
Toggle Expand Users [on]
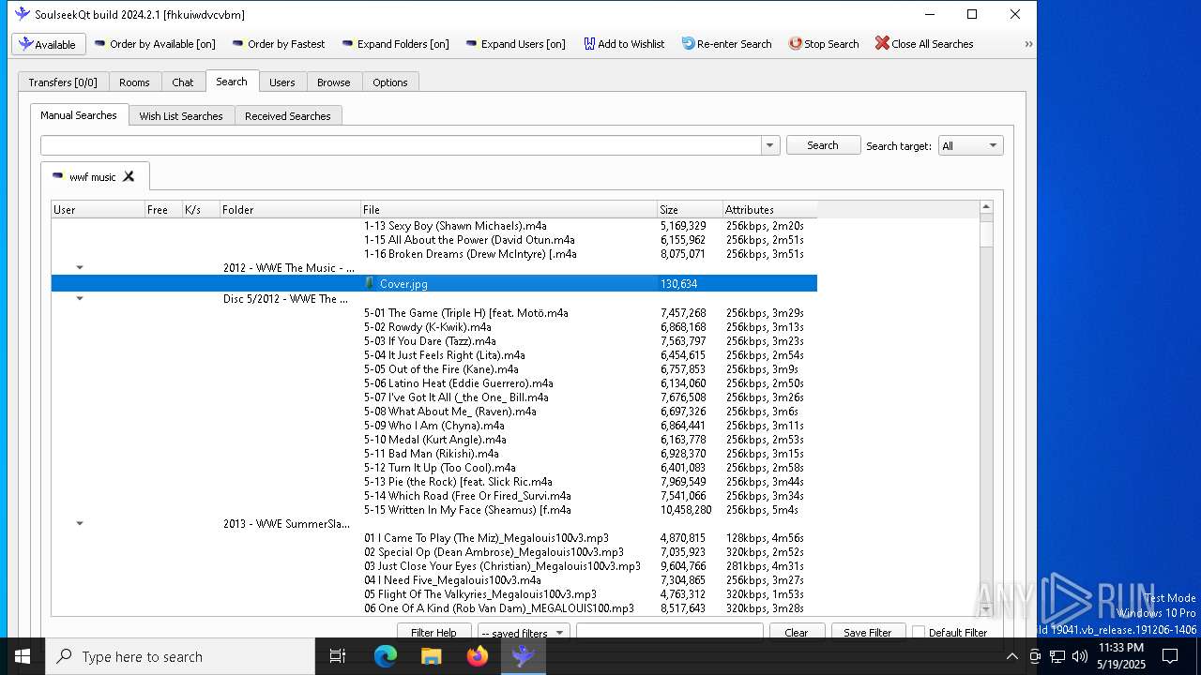(515, 44)
